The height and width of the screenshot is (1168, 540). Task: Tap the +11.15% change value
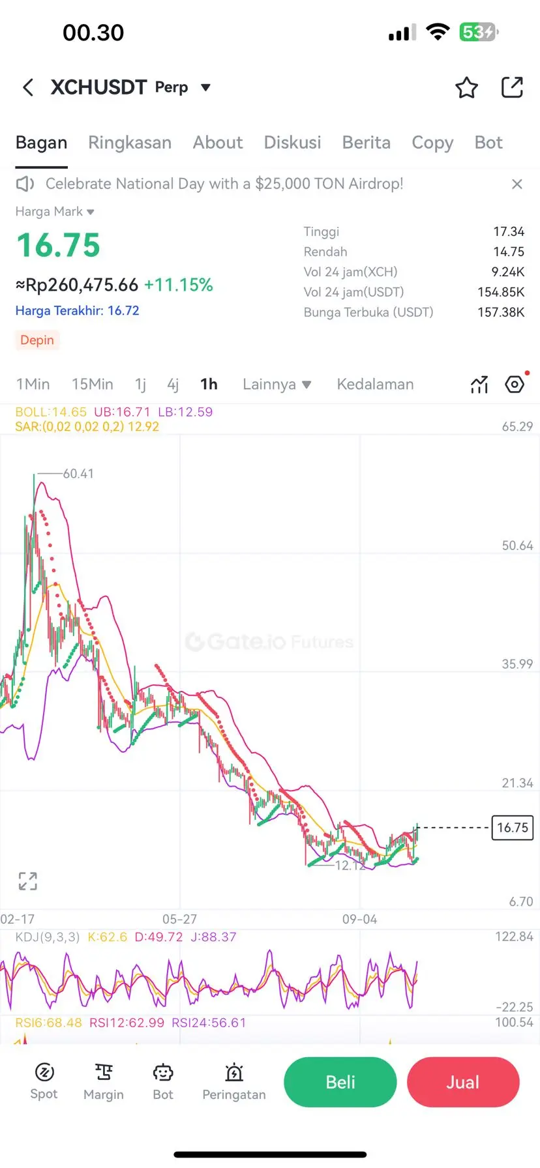pyautogui.click(x=179, y=285)
